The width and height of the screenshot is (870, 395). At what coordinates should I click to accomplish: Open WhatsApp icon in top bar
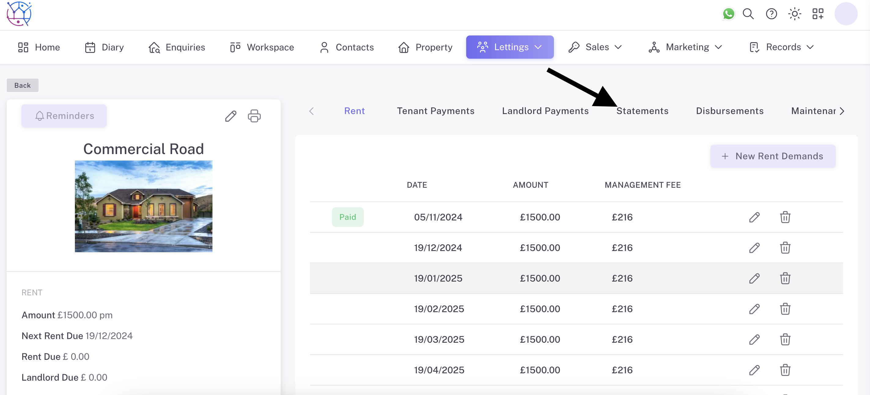coord(728,14)
